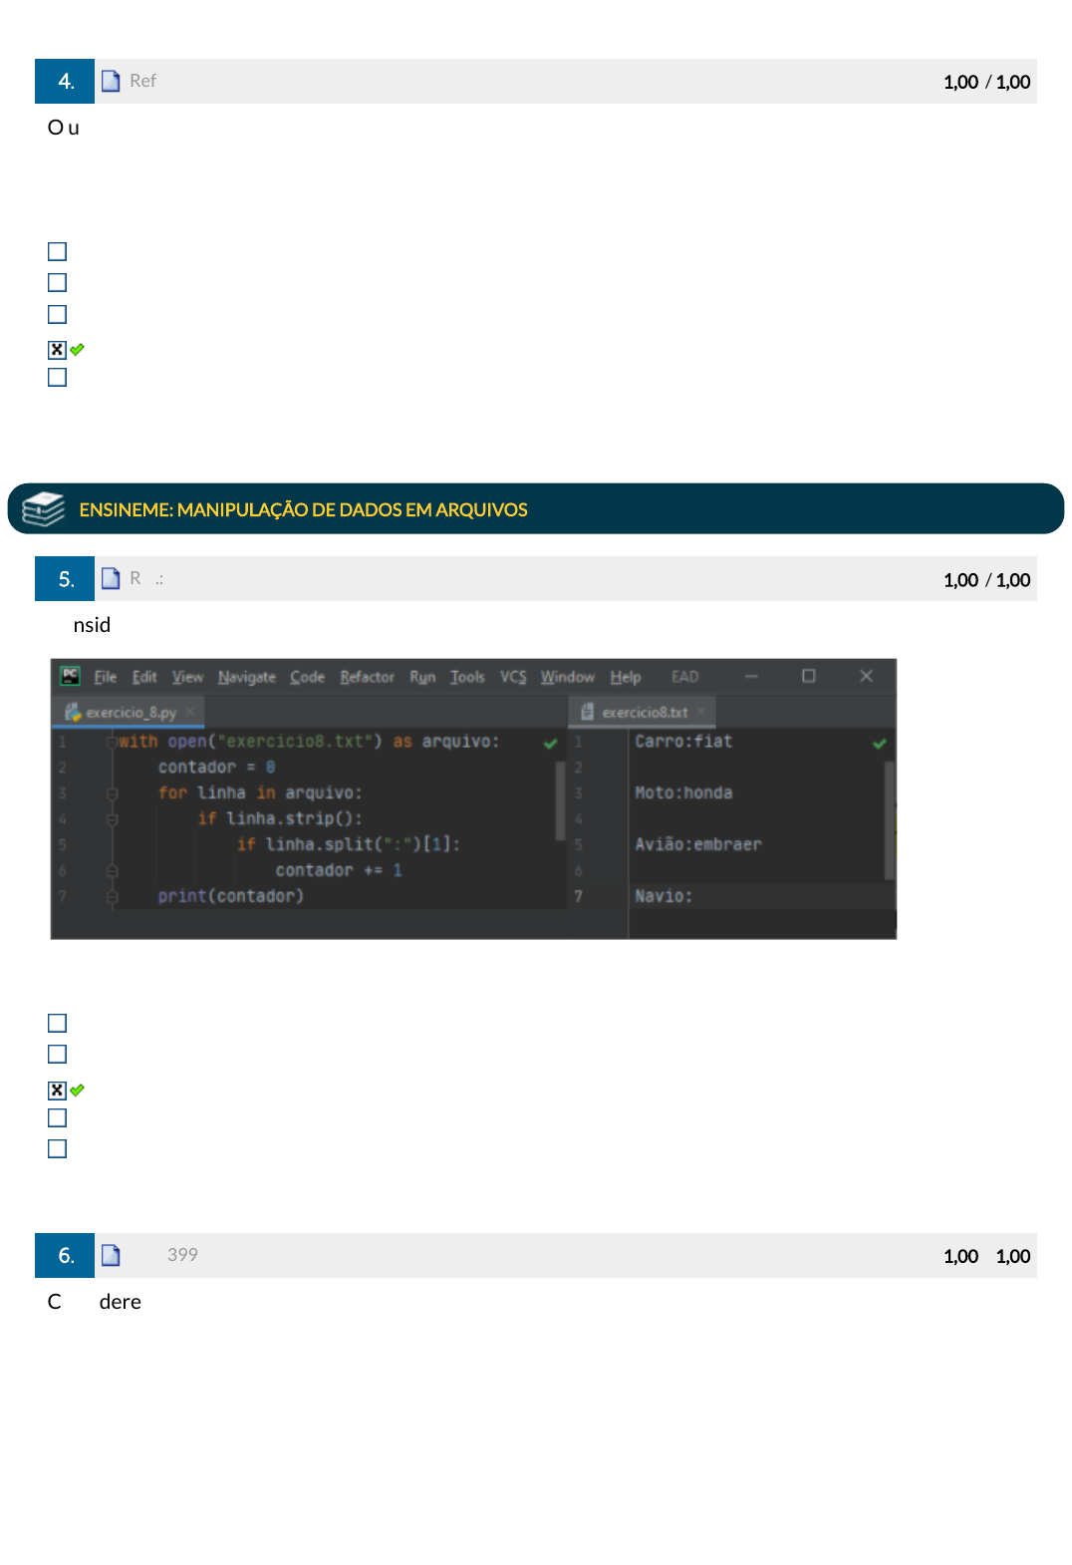The image size is (1072, 1565).
Task: Click the document icon beside question 5
Action: 111,579
